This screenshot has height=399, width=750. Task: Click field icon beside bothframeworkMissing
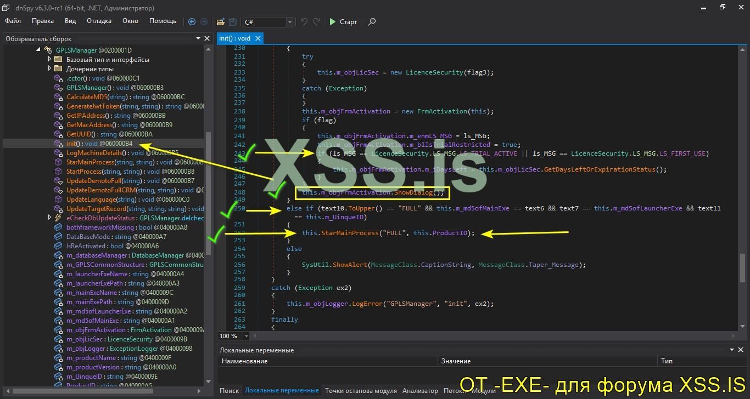(58, 227)
